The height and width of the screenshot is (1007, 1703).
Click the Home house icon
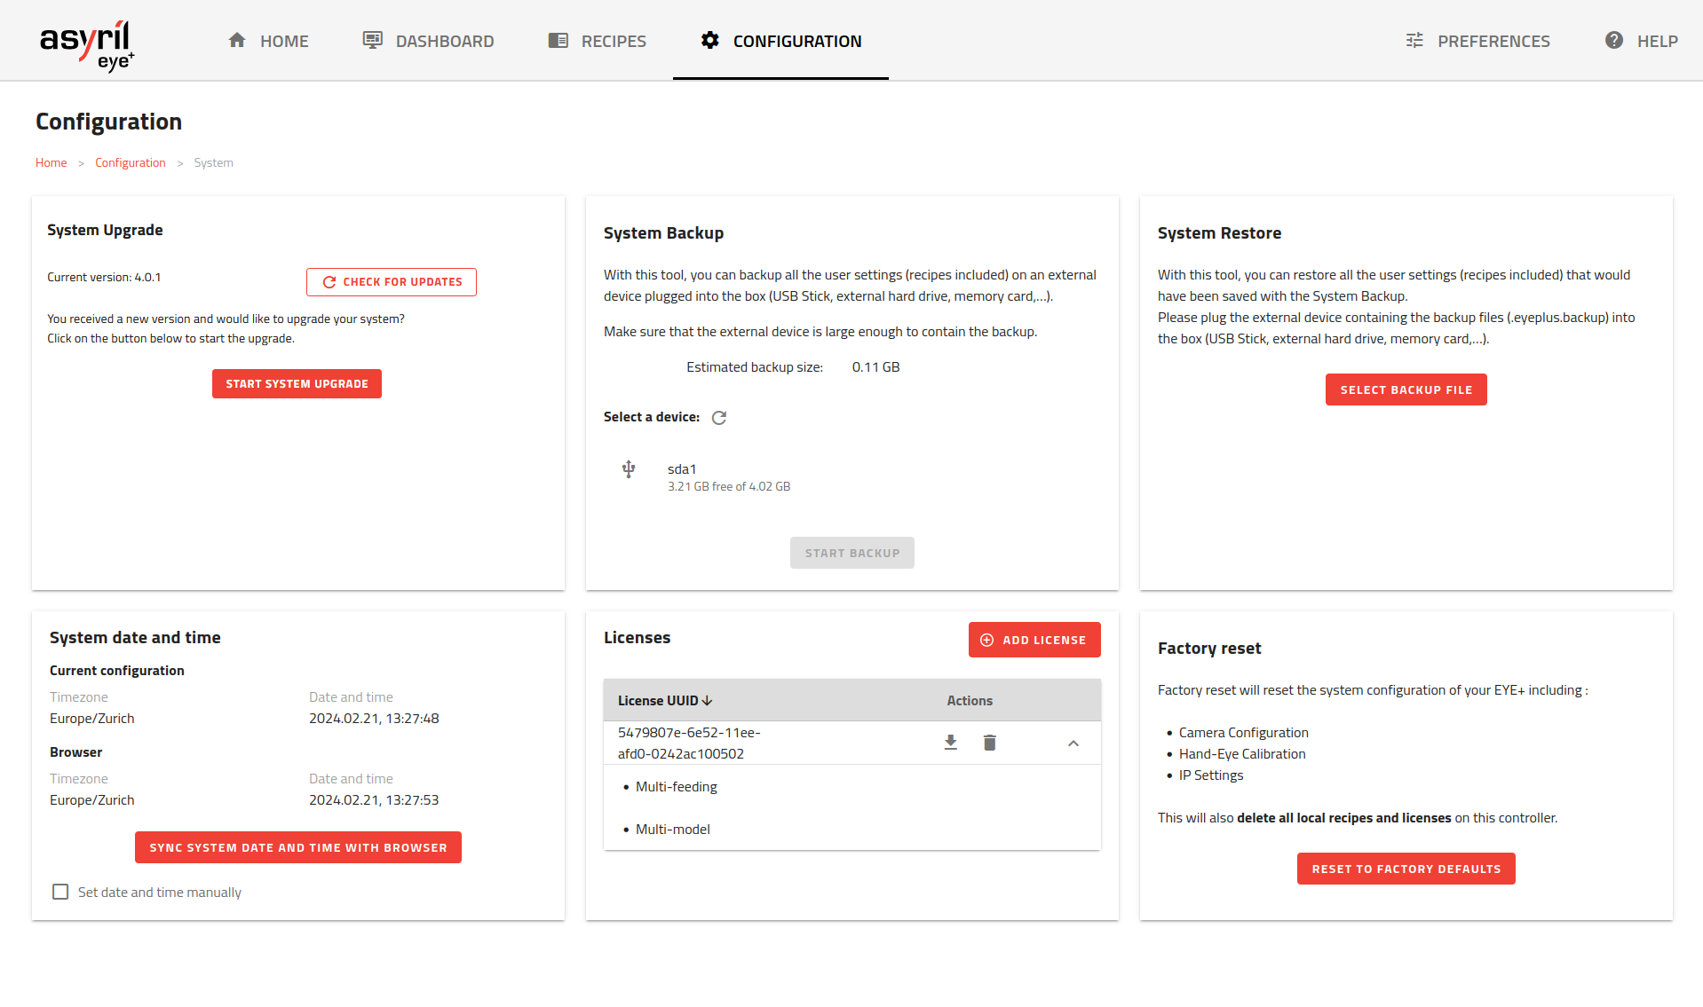[x=237, y=41]
